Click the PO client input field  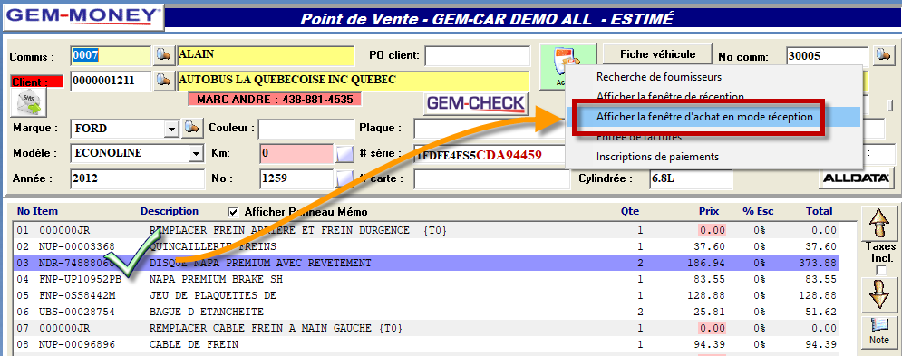(478, 56)
